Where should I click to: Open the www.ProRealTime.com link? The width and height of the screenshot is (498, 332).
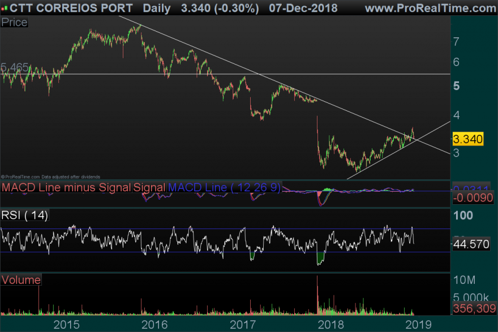click(x=430, y=8)
